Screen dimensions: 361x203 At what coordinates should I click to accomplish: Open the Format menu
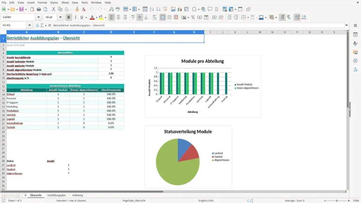tap(42, 2)
